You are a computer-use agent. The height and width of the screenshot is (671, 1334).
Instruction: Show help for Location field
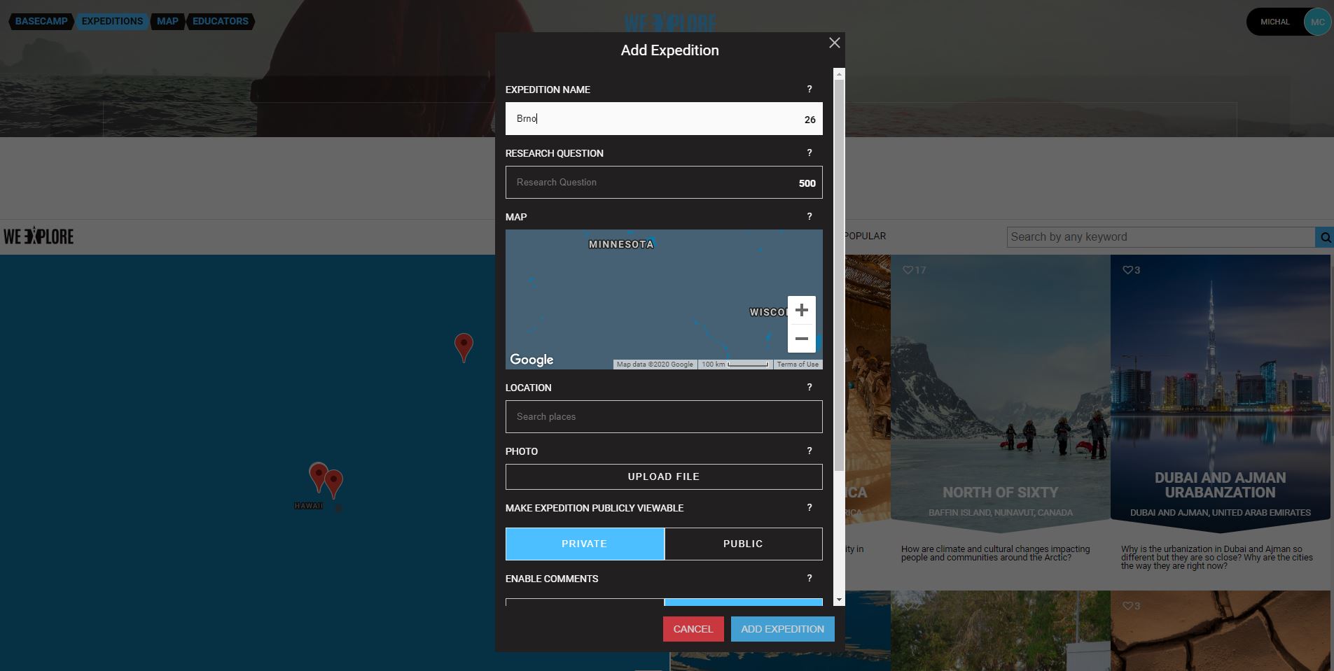click(x=810, y=387)
